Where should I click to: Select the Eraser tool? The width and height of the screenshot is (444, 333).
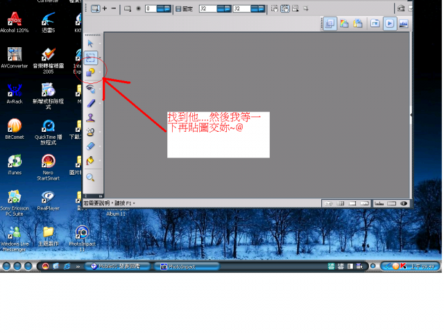point(90,146)
